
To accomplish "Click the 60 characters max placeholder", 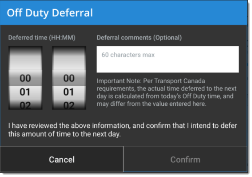I will click(128, 55).
